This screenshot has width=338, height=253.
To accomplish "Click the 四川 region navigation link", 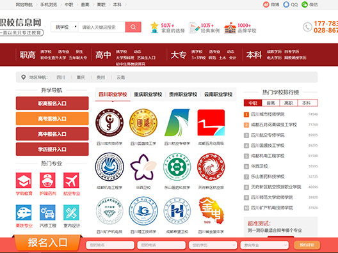I will [61, 77].
